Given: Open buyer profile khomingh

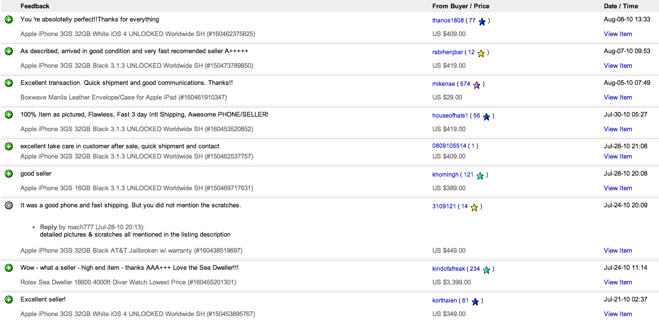Looking at the screenshot, I should [446, 175].
